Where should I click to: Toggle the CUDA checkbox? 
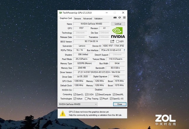click(x=86, y=94)
